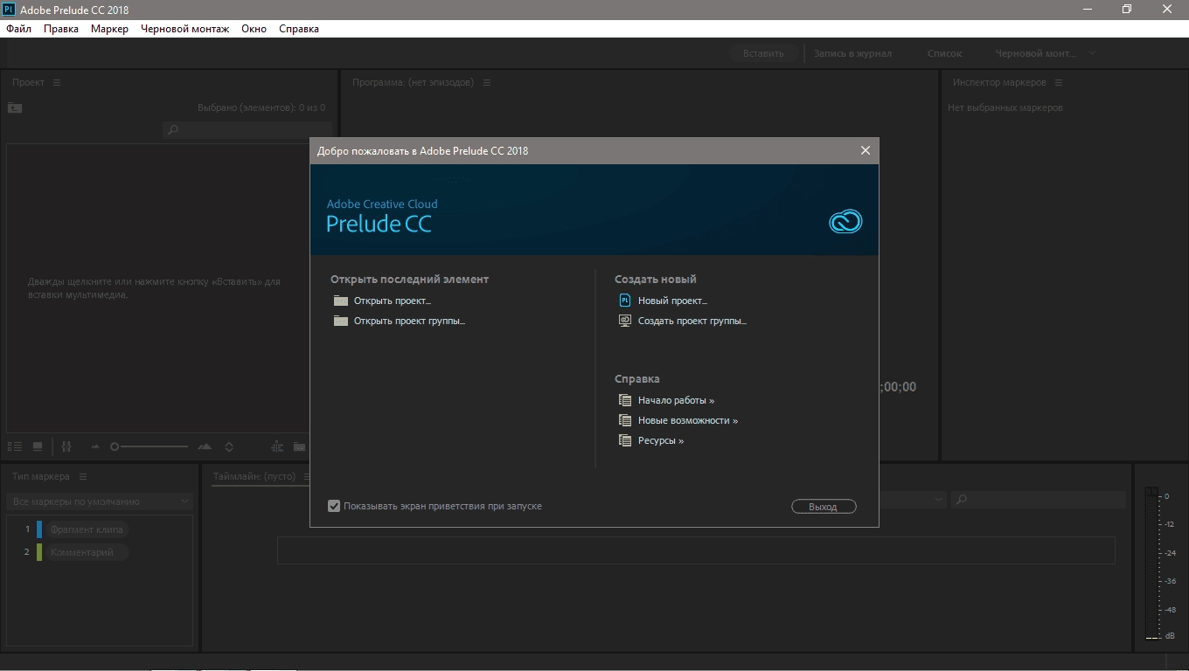Switch to Список workspace
Screen dimensions: 1189x671
pos(944,53)
